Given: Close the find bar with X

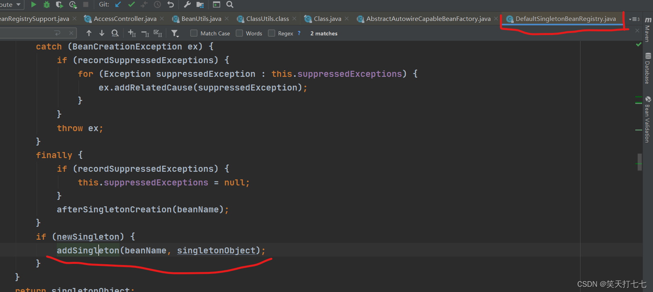Looking at the screenshot, I should pyautogui.click(x=637, y=31).
